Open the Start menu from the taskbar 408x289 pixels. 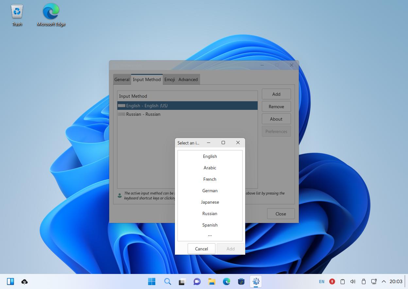[152, 281]
